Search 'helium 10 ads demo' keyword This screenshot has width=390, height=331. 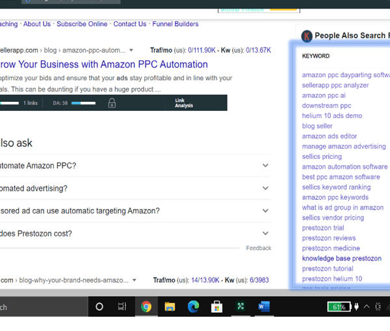click(x=332, y=116)
